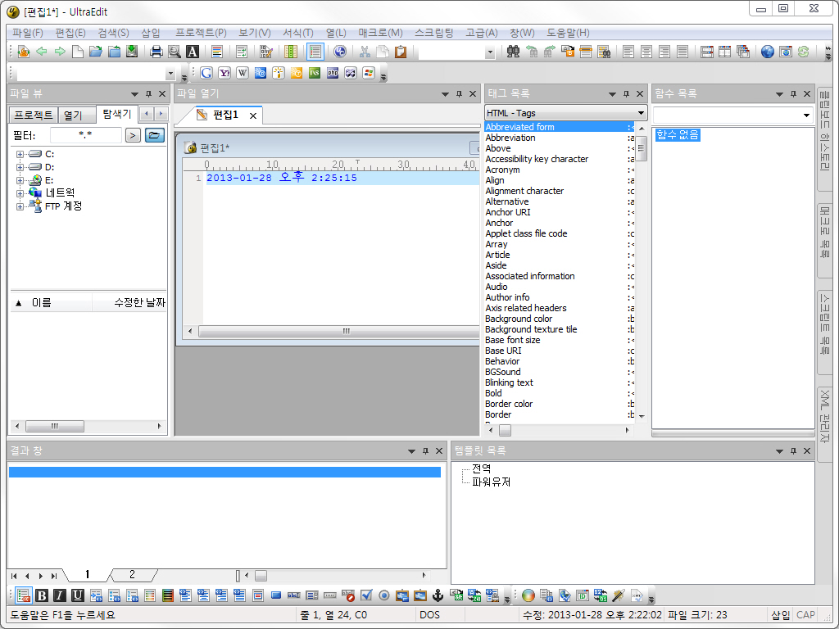The image size is (839, 629).
Task: Insert HTML checkbox using checkmark icon
Action: coord(366,595)
